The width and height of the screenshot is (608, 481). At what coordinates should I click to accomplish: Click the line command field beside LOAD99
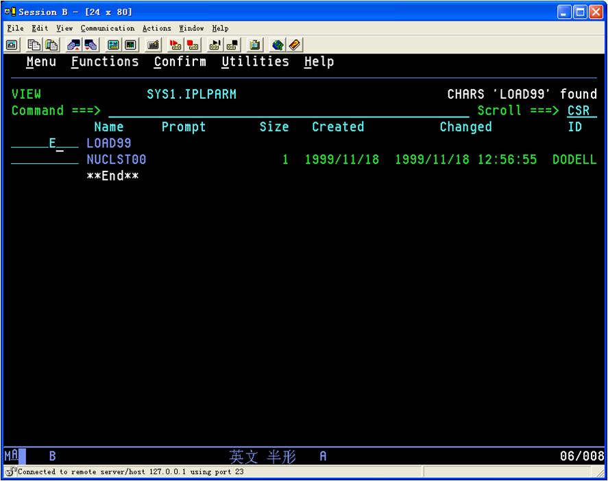coord(45,143)
